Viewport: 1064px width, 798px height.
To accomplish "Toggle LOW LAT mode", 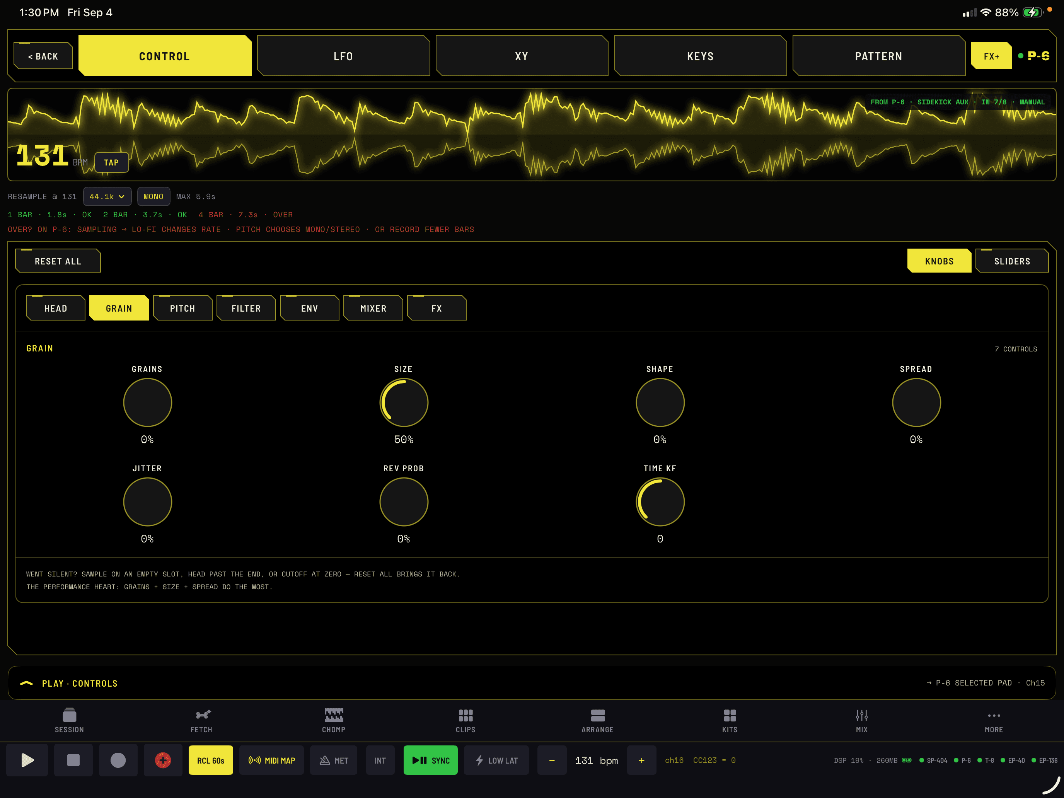I will (x=496, y=760).
